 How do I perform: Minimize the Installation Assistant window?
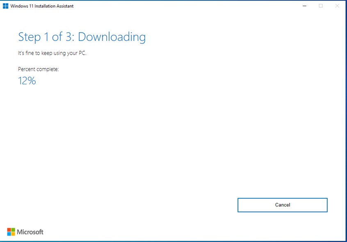pos(304,6)
